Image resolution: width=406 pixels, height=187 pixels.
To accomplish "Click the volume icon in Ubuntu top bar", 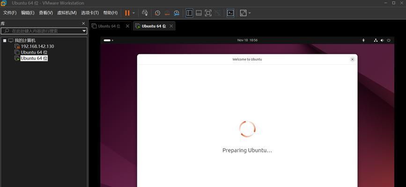I will click(x=382, y=40).
